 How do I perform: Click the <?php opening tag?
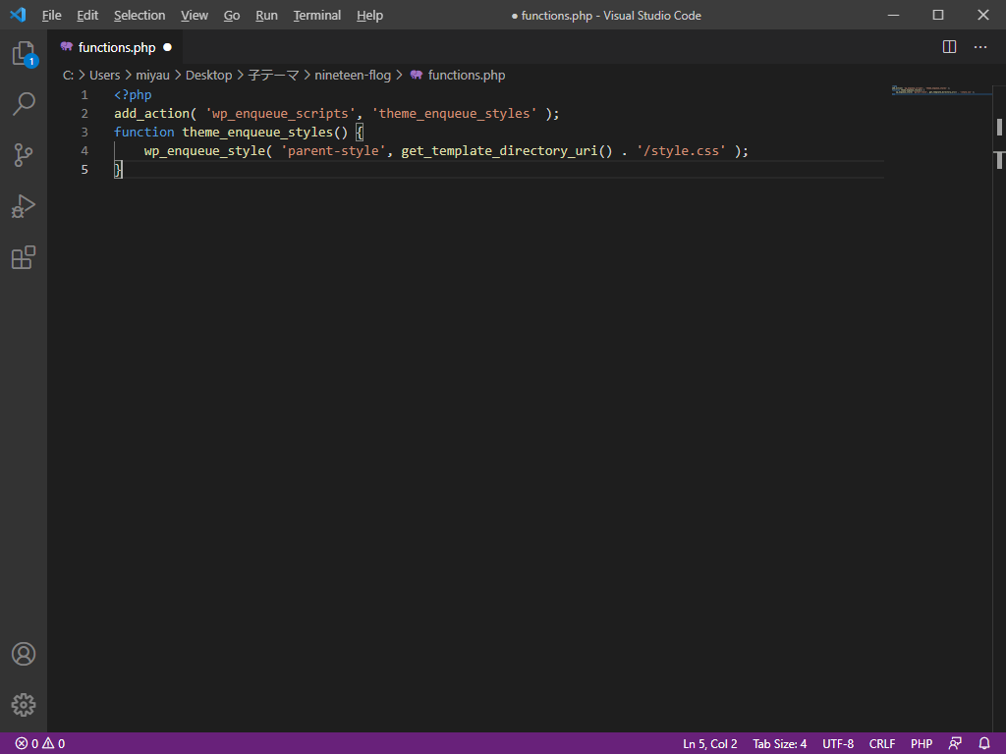[x=133, y=95]
